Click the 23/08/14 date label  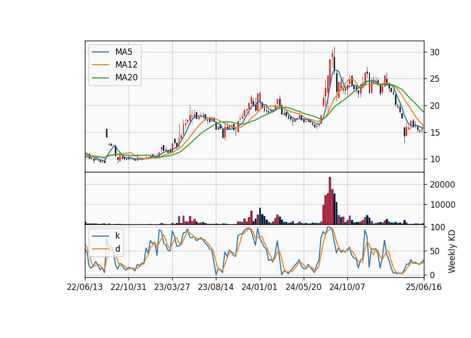coord(216,287)
